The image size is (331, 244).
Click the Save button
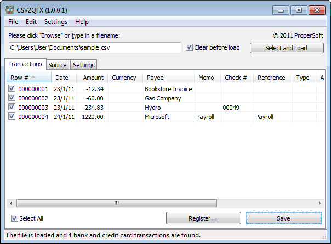coord(283,218)
